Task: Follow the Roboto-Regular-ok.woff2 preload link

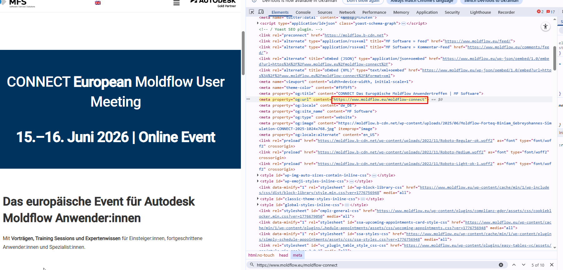Action: coord(405,141)
